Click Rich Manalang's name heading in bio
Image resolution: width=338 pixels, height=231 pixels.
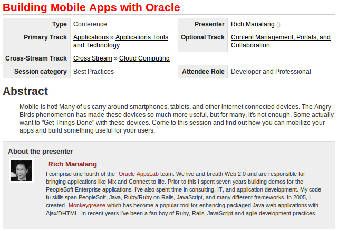[72, 164]
